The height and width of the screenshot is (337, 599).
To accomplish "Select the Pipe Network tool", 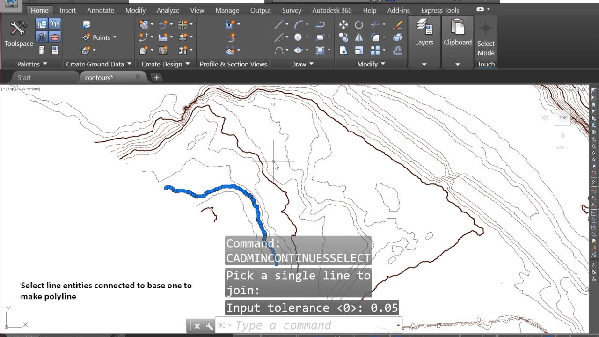I will click(x=183, y=50).
